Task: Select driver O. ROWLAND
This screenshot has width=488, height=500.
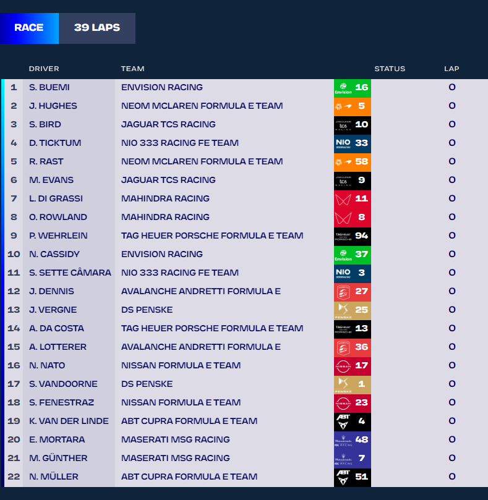Action: 58,217
